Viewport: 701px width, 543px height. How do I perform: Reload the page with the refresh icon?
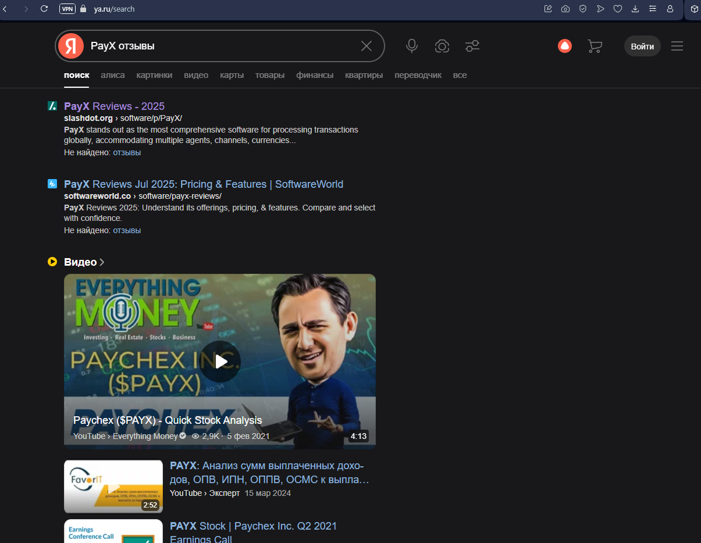click(x=44, y=9)
